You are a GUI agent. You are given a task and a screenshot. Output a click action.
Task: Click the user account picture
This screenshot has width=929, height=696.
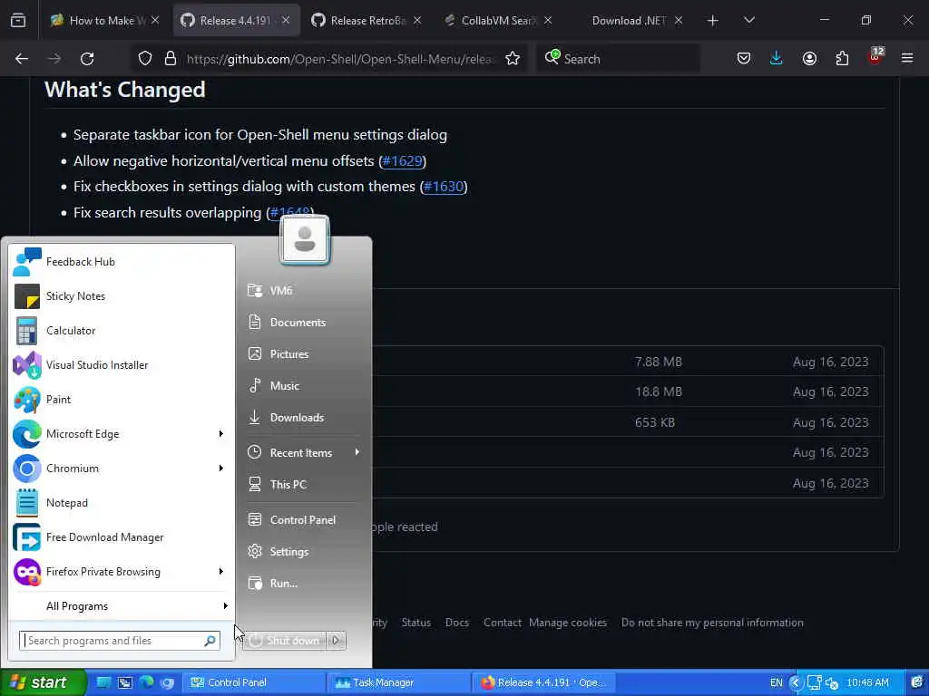[305, 239]
